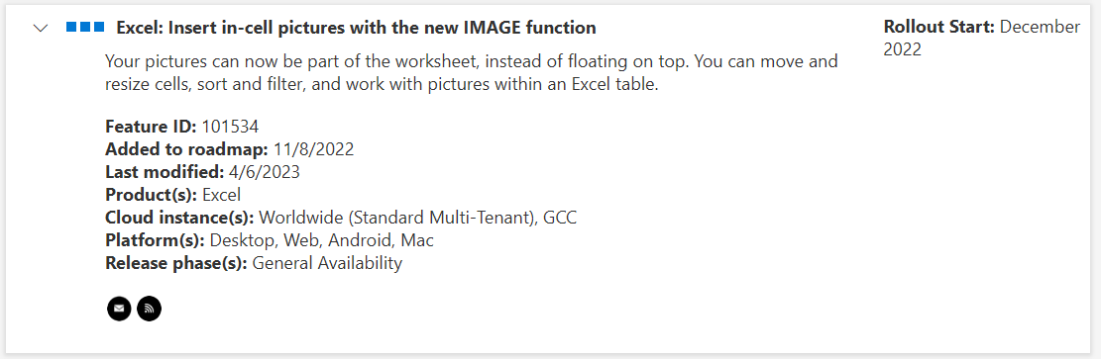Click the GCC cloud instance text
The image size is (1101, 359).
[560, 218]
